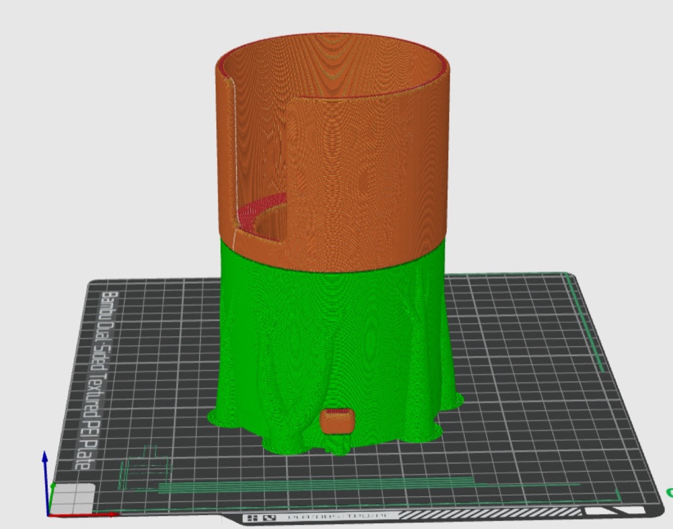Click the PLA/ABS/TPU/PC text on the plate
673x529 pixels.
pos(339,516)
